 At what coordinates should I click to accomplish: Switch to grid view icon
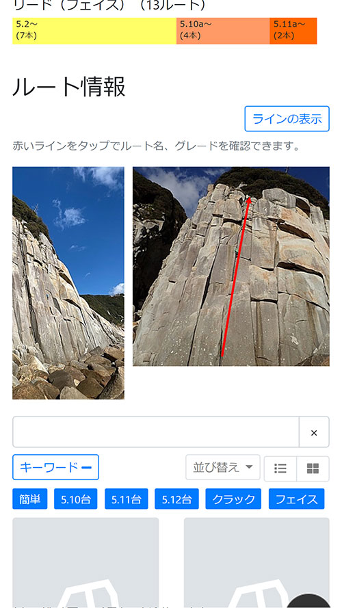point(313,468)
